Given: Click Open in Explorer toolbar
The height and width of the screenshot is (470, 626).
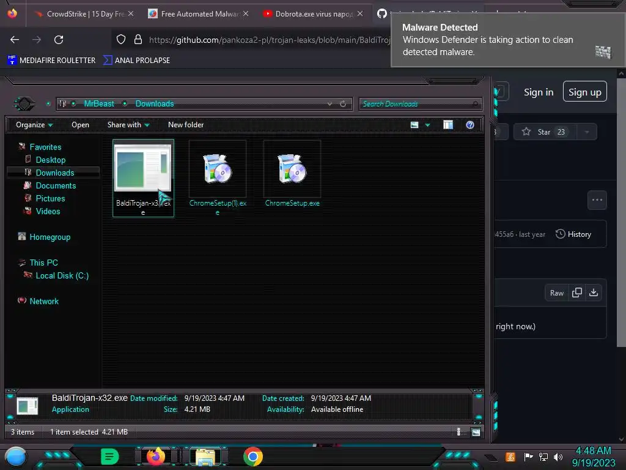Looking at the screenshot, I should pyautogui.click(x=80, y=125).
